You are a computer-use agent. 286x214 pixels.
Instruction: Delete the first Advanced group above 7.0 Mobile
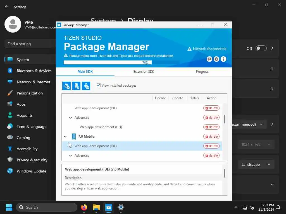[211, 118]
